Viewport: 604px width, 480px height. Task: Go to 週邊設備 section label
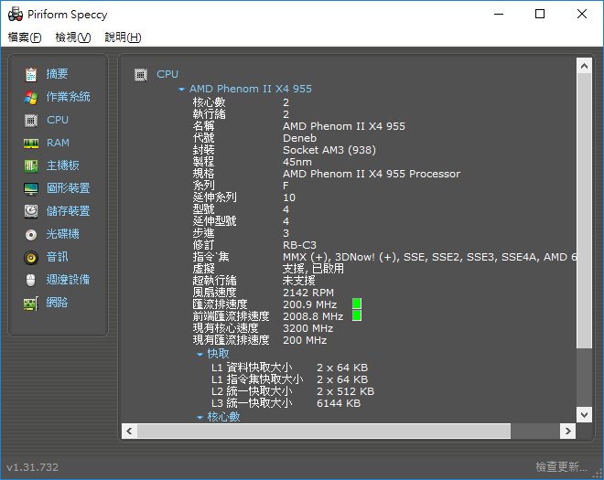click(x=69, y=280)
